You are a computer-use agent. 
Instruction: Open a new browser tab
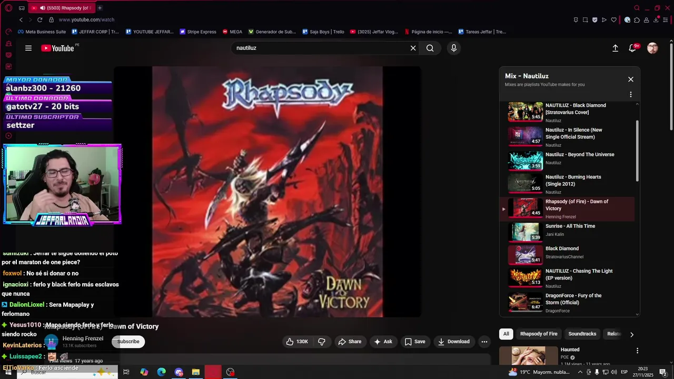point(100,8)
